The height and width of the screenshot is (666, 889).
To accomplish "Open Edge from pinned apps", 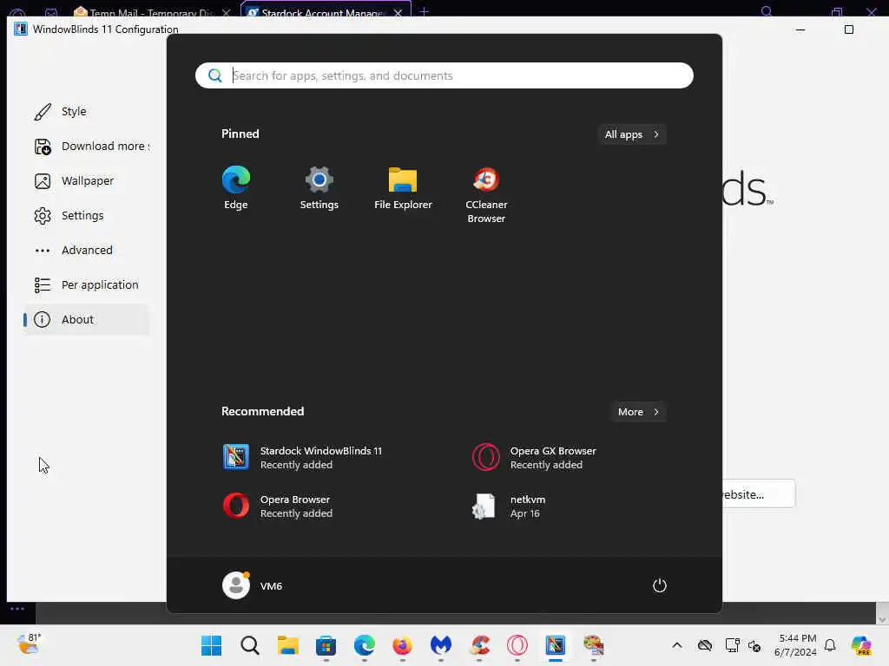I will point(236,188).
